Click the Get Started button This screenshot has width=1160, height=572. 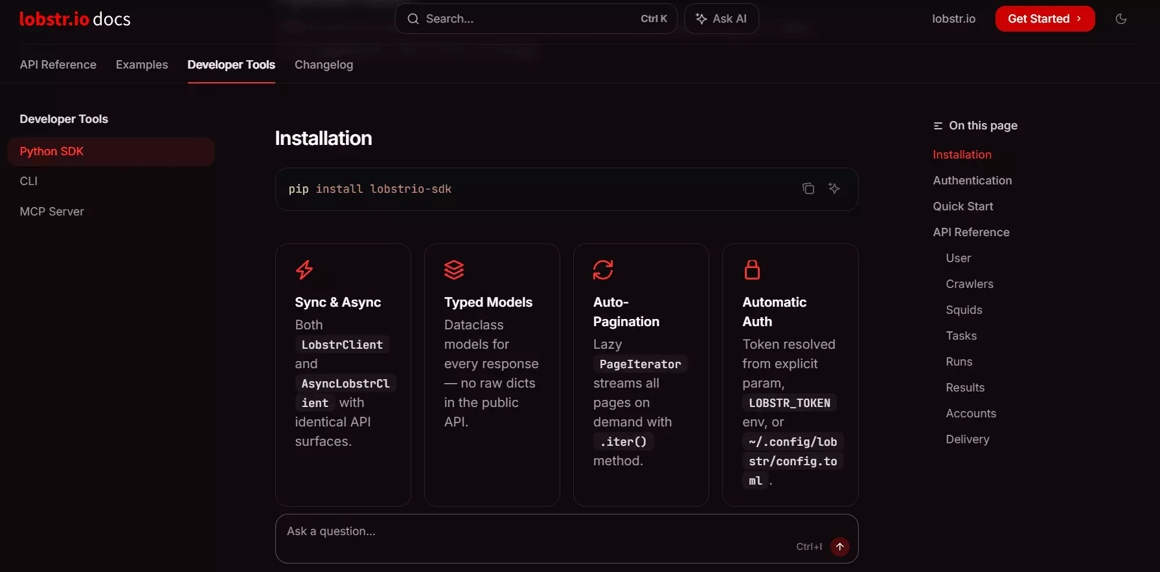1045,19
